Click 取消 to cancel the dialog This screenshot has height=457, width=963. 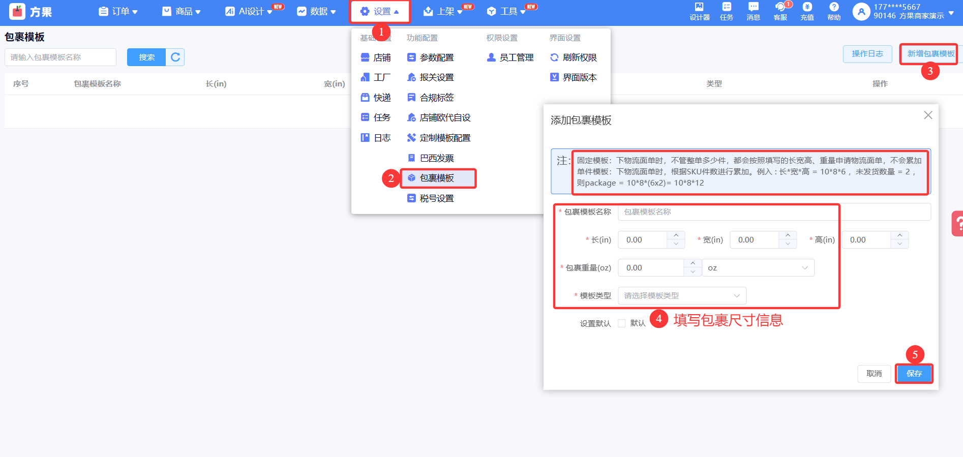point(875,374)
